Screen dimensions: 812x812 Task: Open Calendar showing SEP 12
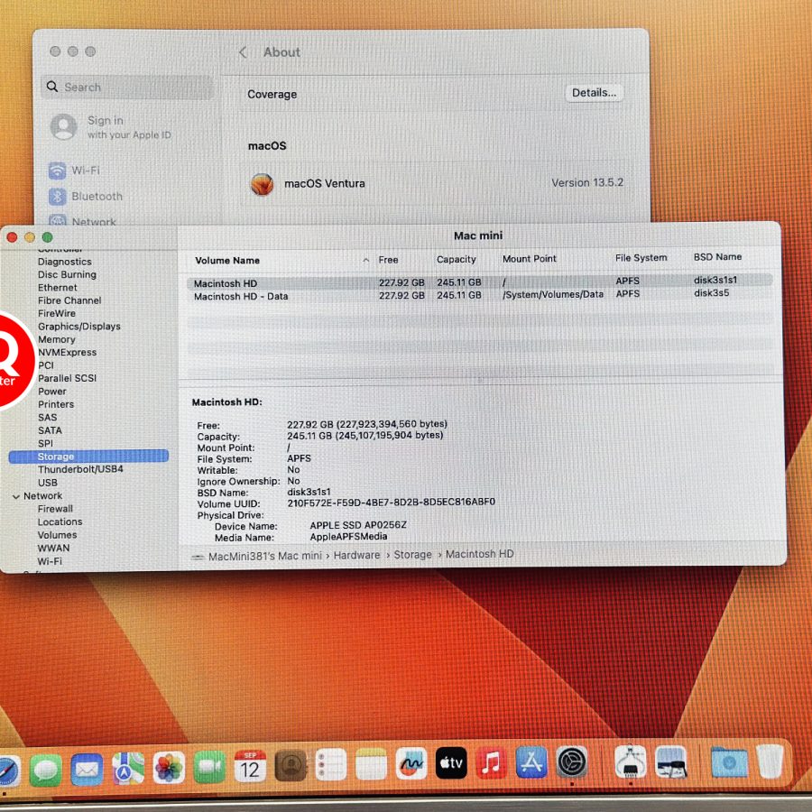[x=250, y=765]
